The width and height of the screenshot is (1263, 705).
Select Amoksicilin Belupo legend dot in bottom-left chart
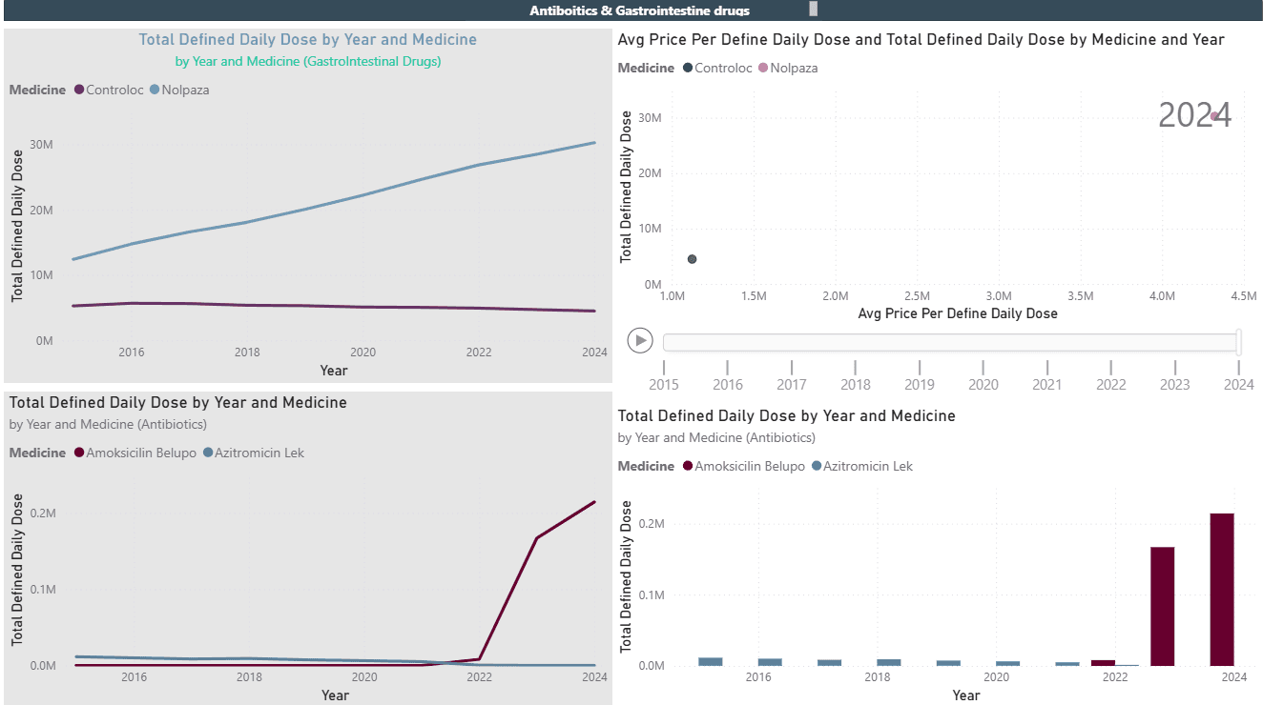(80, 453)
